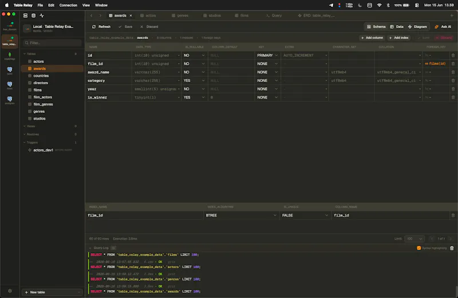The image size is (458, 298).
Task: Collapse the Tables tree section
Action: (25, 54)
